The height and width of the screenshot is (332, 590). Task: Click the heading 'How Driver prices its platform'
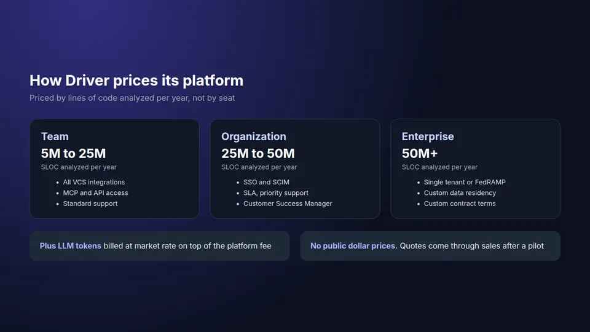pos(136,81)
